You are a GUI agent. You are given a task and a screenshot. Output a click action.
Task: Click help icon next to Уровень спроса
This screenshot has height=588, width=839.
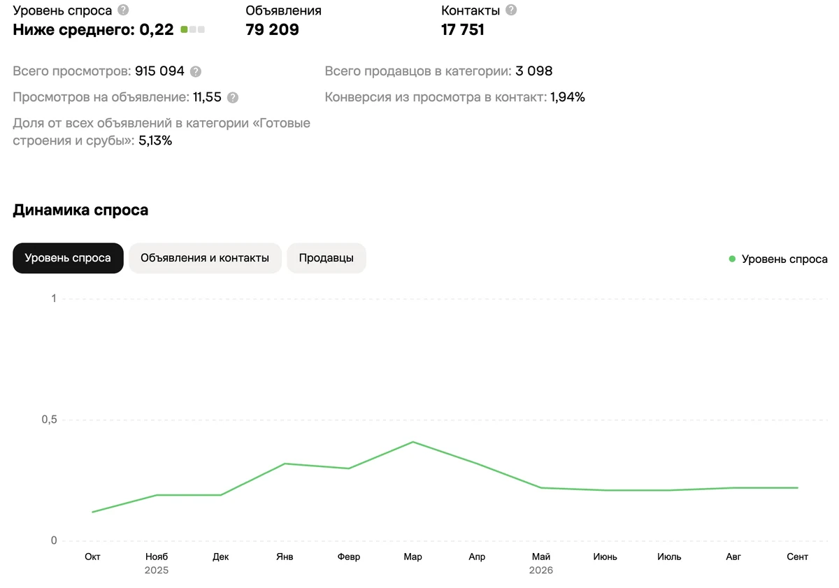[x=123, y=10]
